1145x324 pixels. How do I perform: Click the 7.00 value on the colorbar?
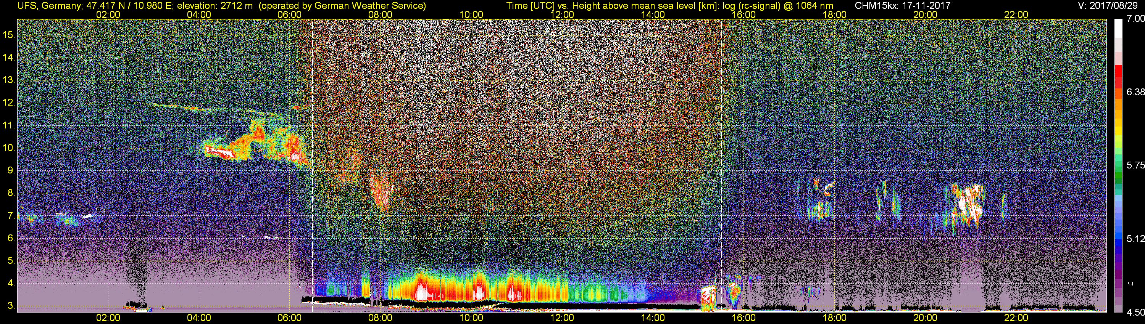coord(1136,19)
